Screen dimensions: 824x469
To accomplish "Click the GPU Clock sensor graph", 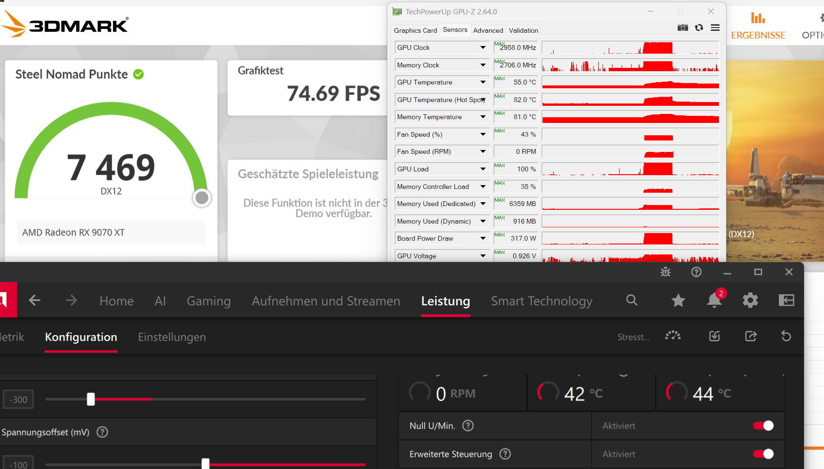I will [x=630, y=47].
